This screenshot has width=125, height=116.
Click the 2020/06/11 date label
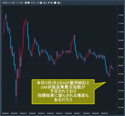(77, 114)
